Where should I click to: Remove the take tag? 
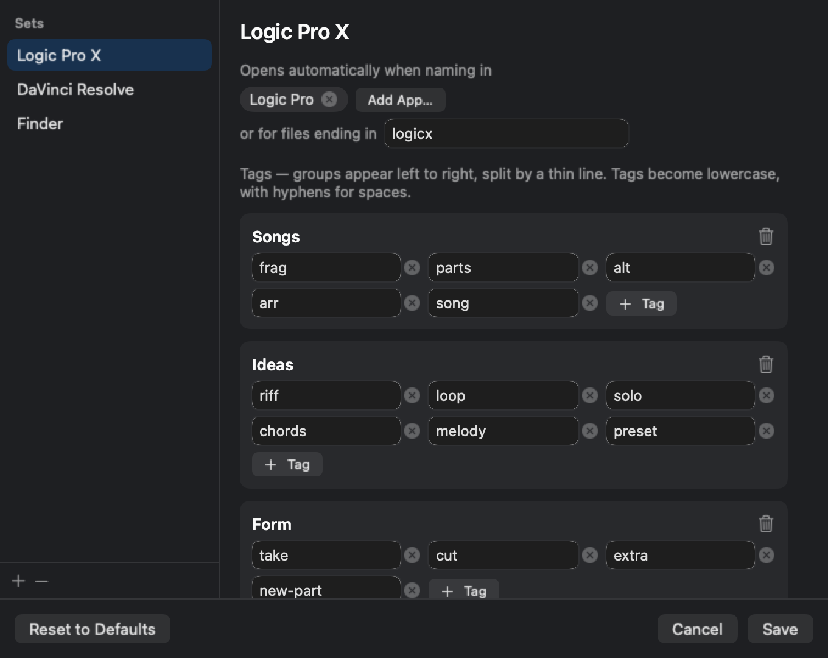click(x=412, y=555)
